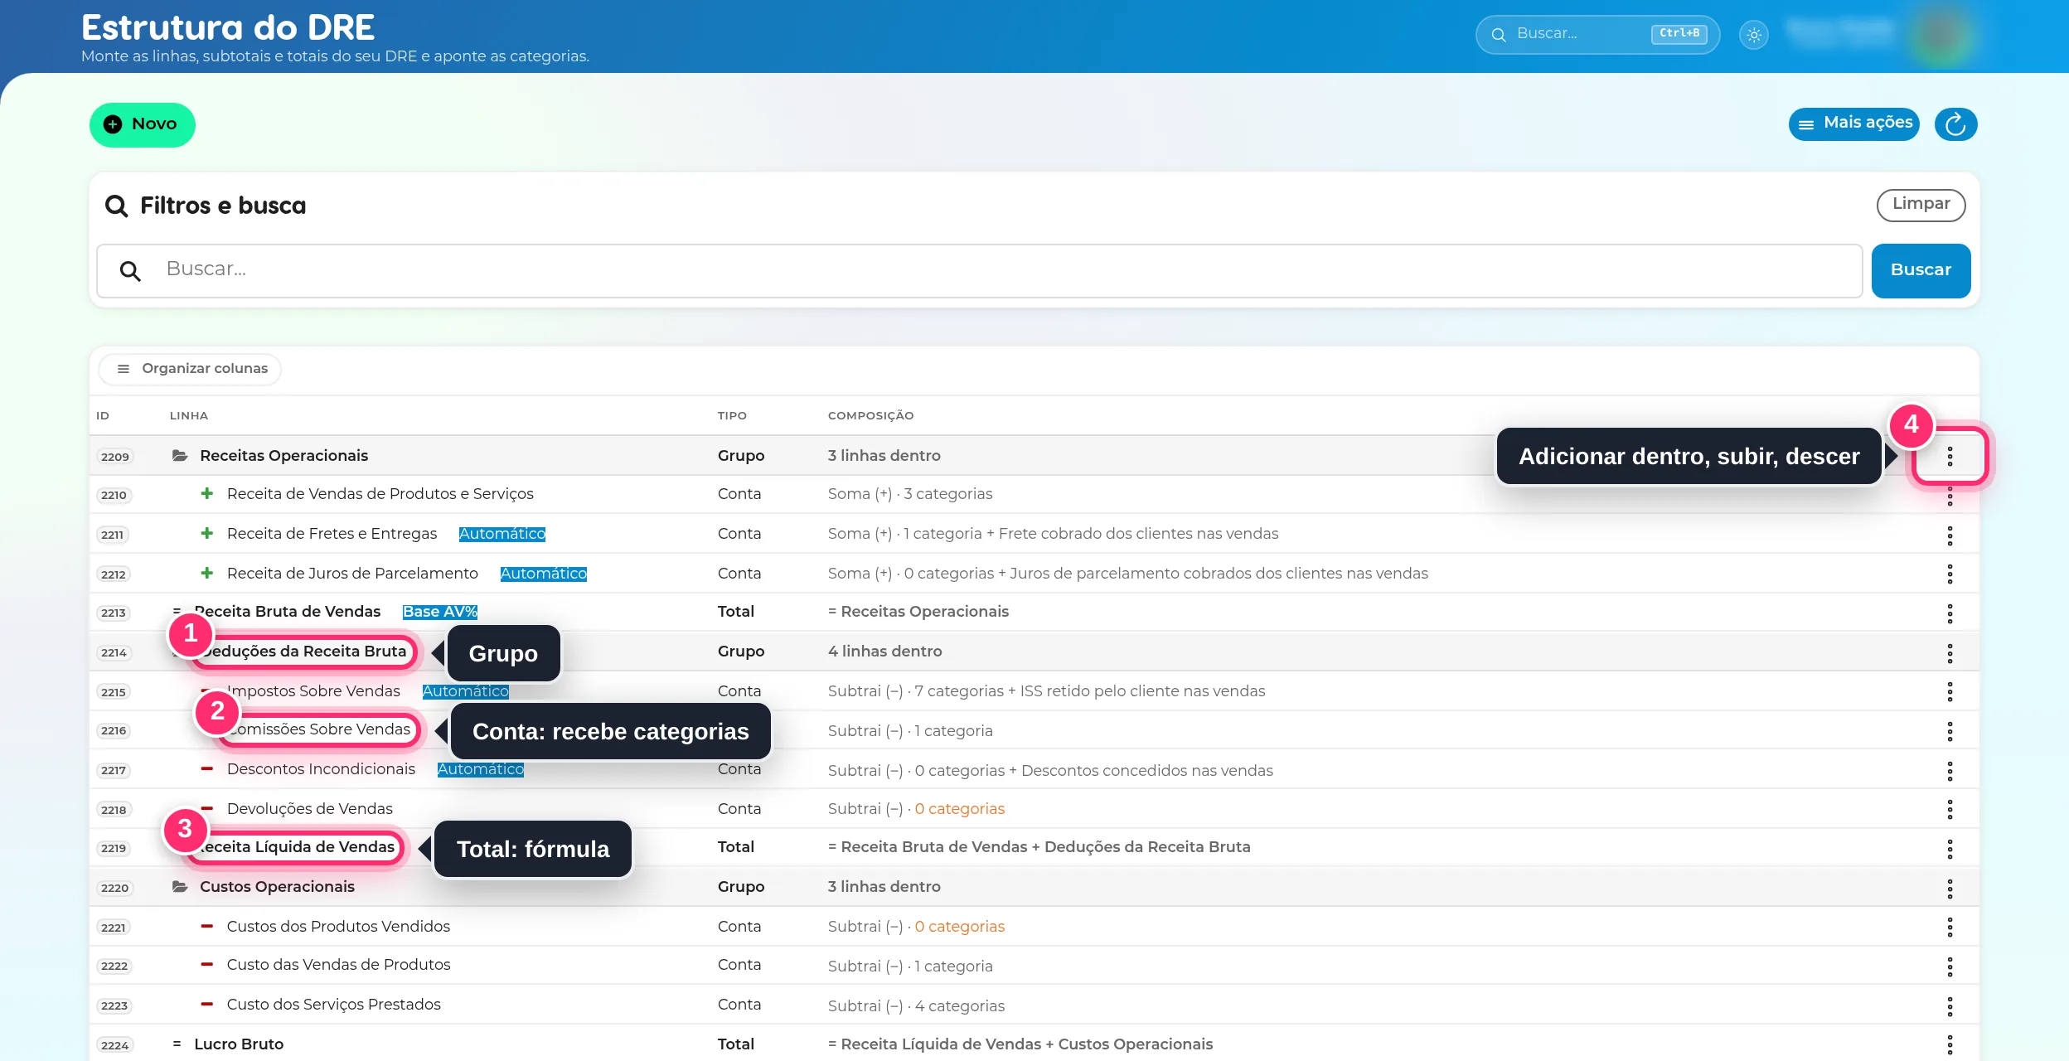Click 0 categorias in Custos dos Produtos Vendidos row
Screen dimensions: 2069x1061
[959, 926]
